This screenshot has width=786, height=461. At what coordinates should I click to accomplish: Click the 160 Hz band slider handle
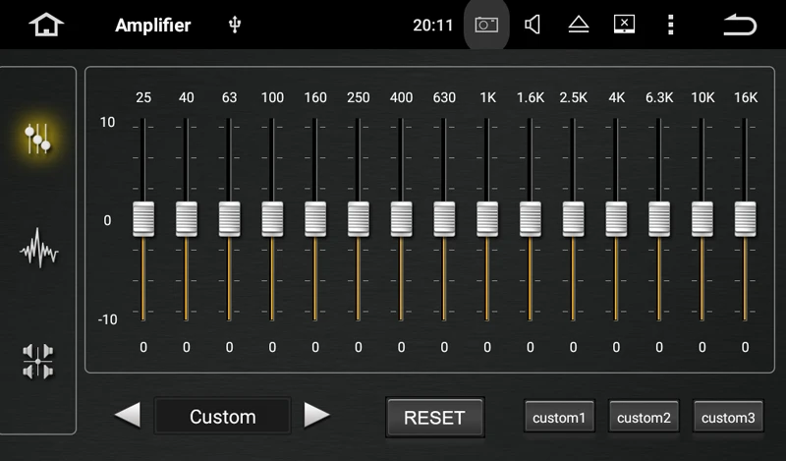point(315,219)
